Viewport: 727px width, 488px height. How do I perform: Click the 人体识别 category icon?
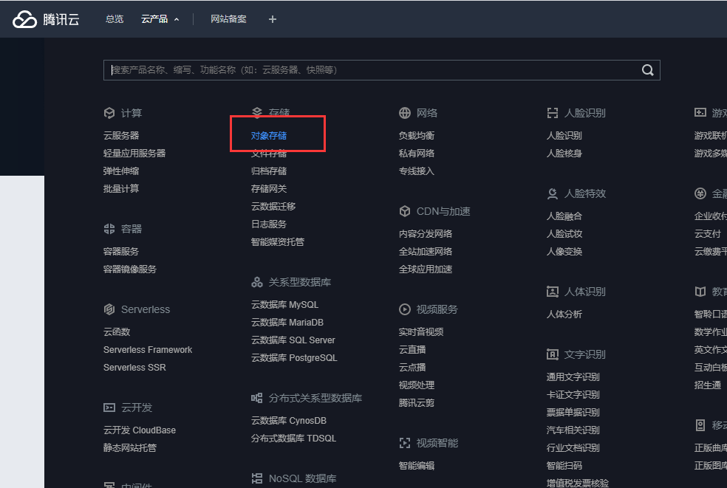[x=552, y=292]
